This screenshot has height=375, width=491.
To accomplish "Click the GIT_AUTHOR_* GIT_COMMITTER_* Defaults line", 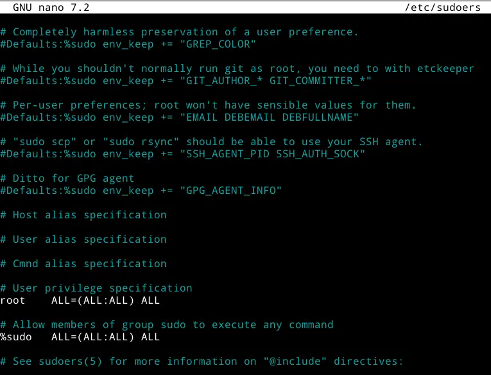I will 185,81.
